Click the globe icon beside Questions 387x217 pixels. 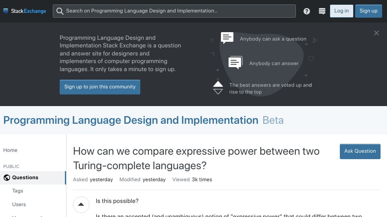(7, 178)
